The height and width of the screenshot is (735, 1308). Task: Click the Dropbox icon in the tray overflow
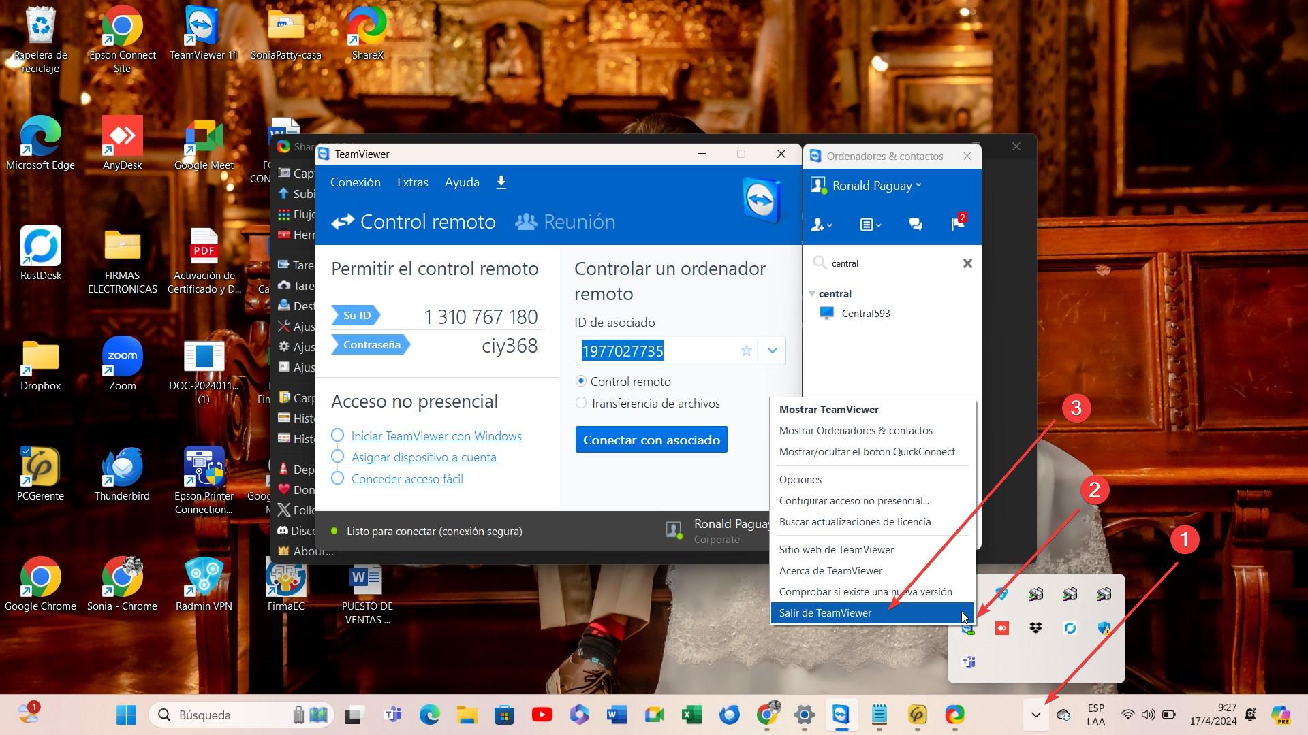click(x=1036, y=627)
